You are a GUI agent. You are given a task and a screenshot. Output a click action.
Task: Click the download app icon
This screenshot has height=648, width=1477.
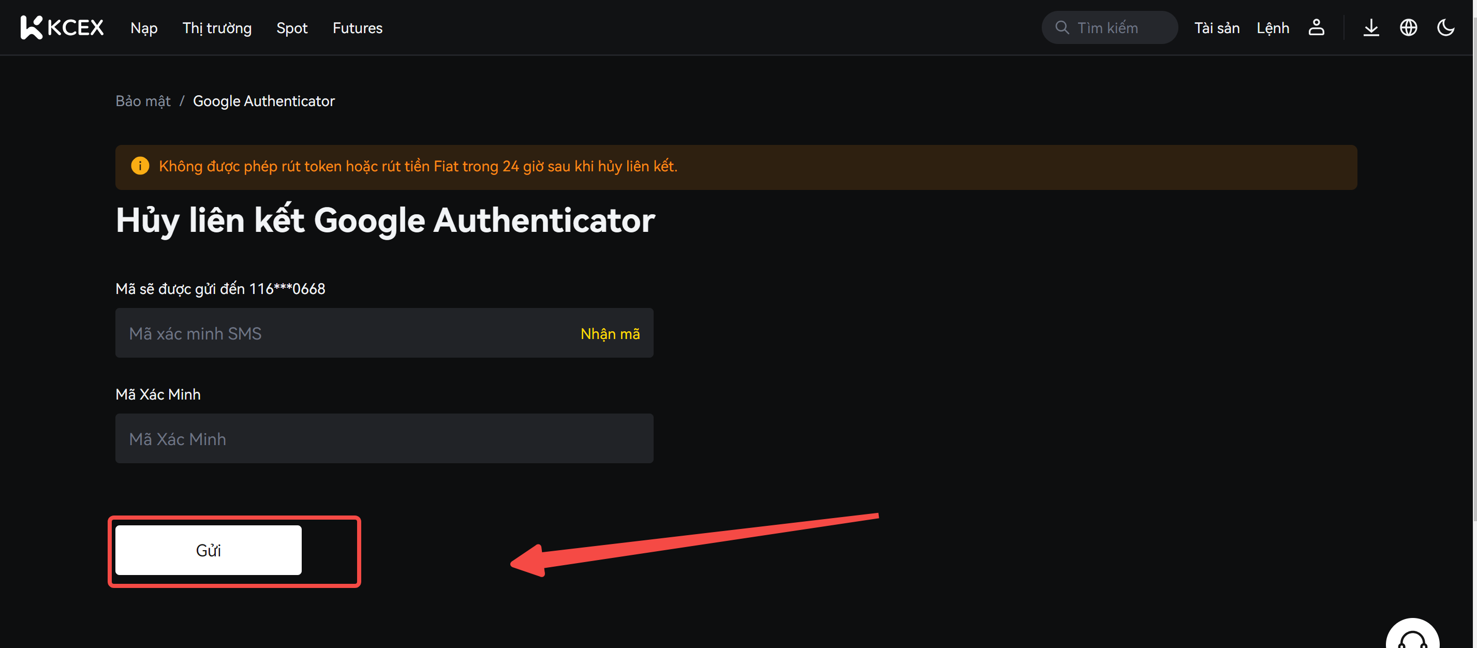tap(1371, 27)
